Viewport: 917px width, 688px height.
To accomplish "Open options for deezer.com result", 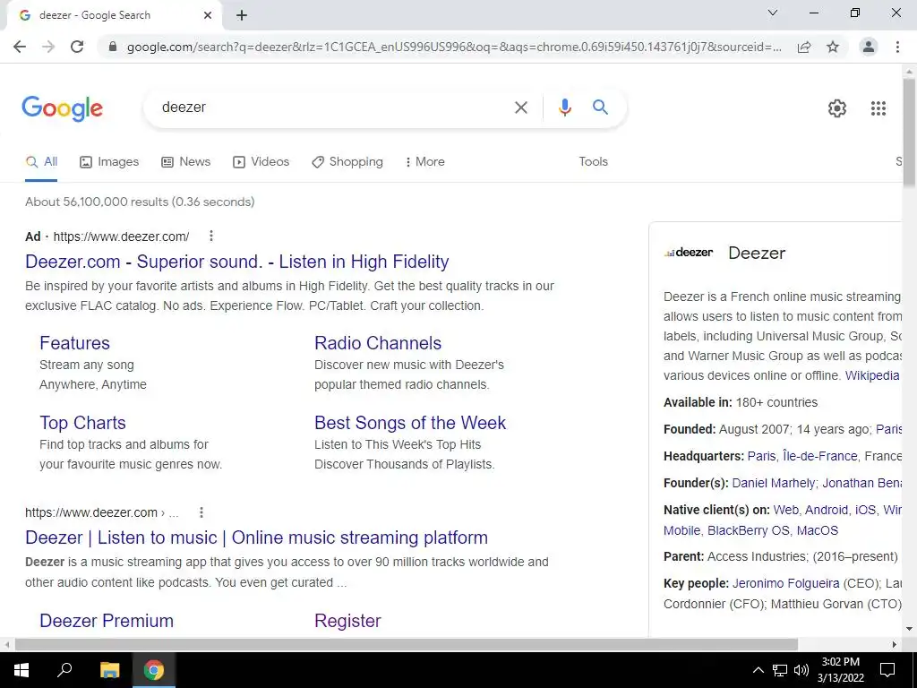I will (201, 512).
